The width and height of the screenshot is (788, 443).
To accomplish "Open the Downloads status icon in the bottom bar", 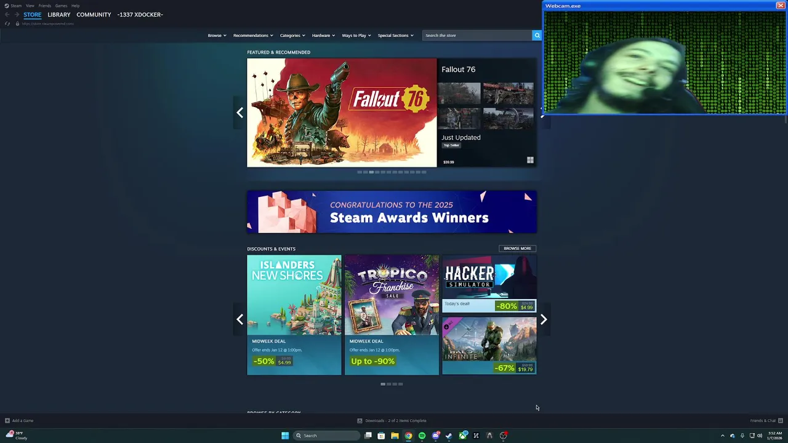I will click(x=360, y=421).
